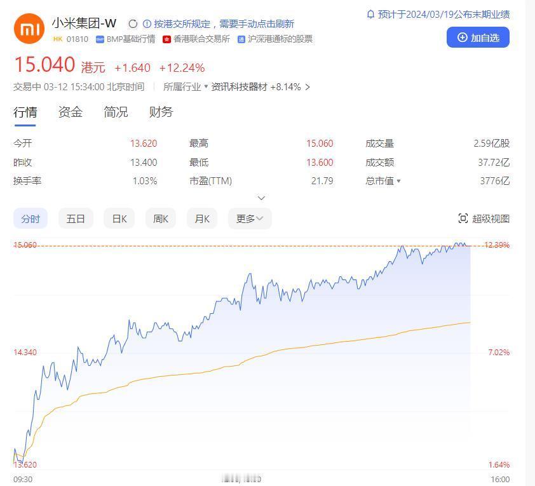Click the refresh circle icon beside 小米集团-W
535x486 pixels.
point(133,24)
